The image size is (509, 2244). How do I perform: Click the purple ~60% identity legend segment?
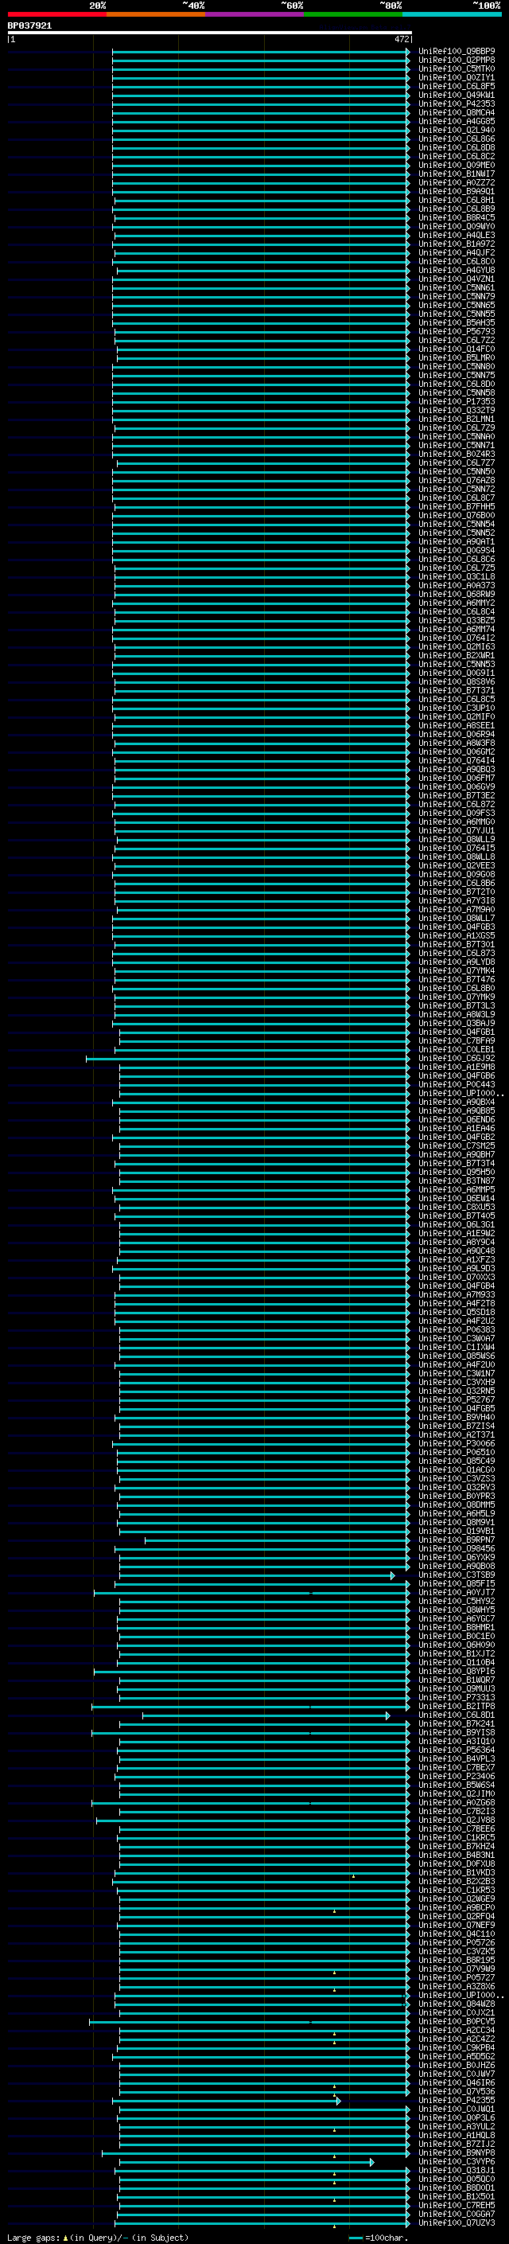(x=255, y=14)
